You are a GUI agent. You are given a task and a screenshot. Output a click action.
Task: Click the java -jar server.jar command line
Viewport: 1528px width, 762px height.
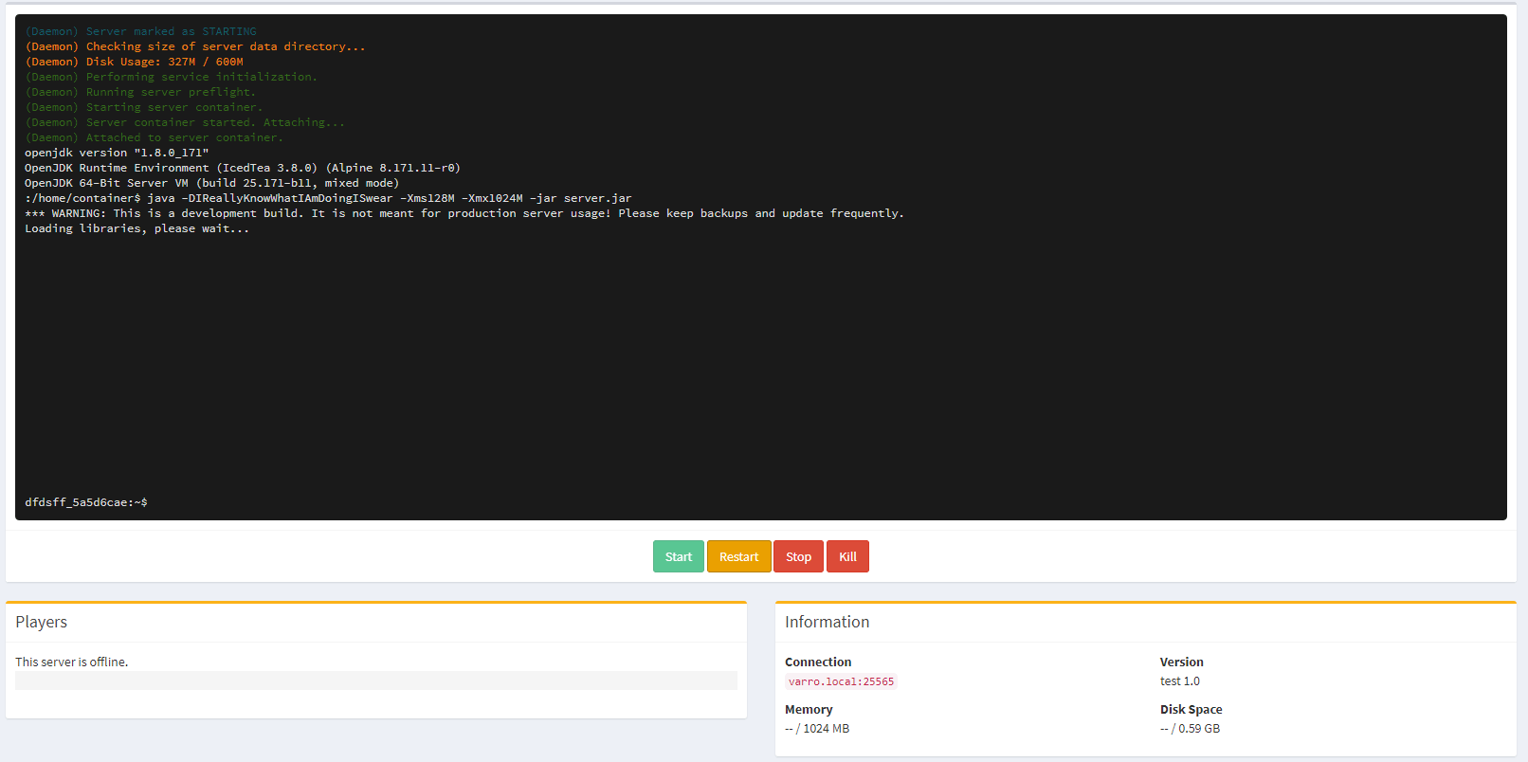click(x=328, y=198)
